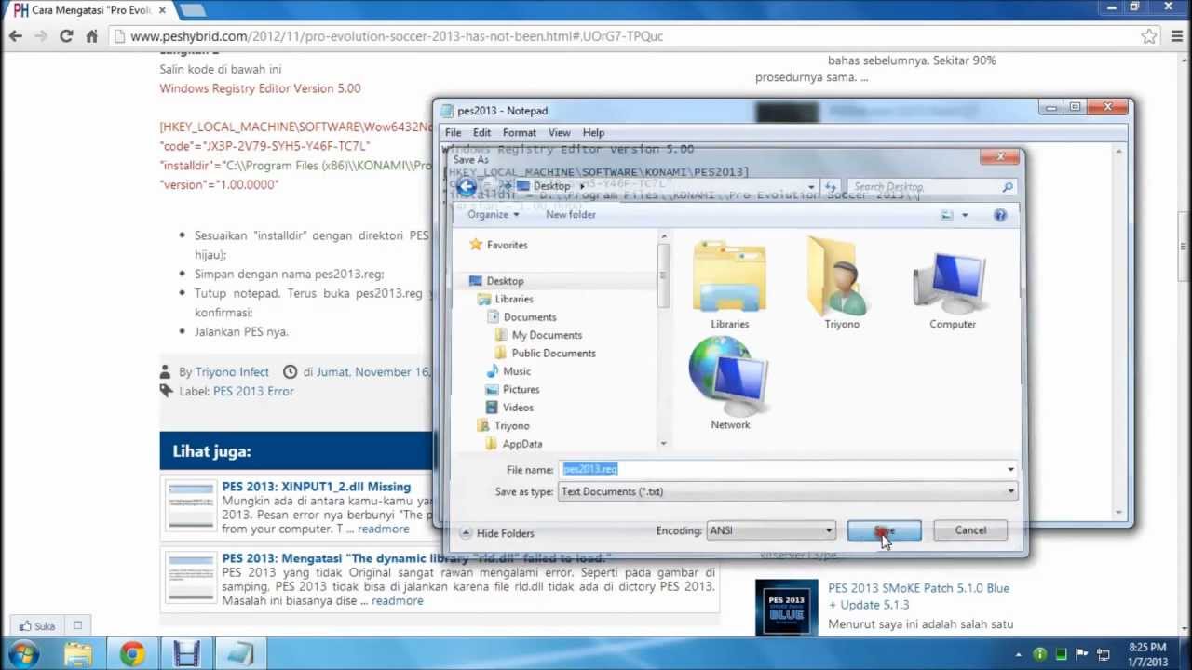Viewport: 1192px width, 670px height.
Task: Open PES 2013 SMoKE Patch 5.1.0 Blue link
Action: (918, 596)
